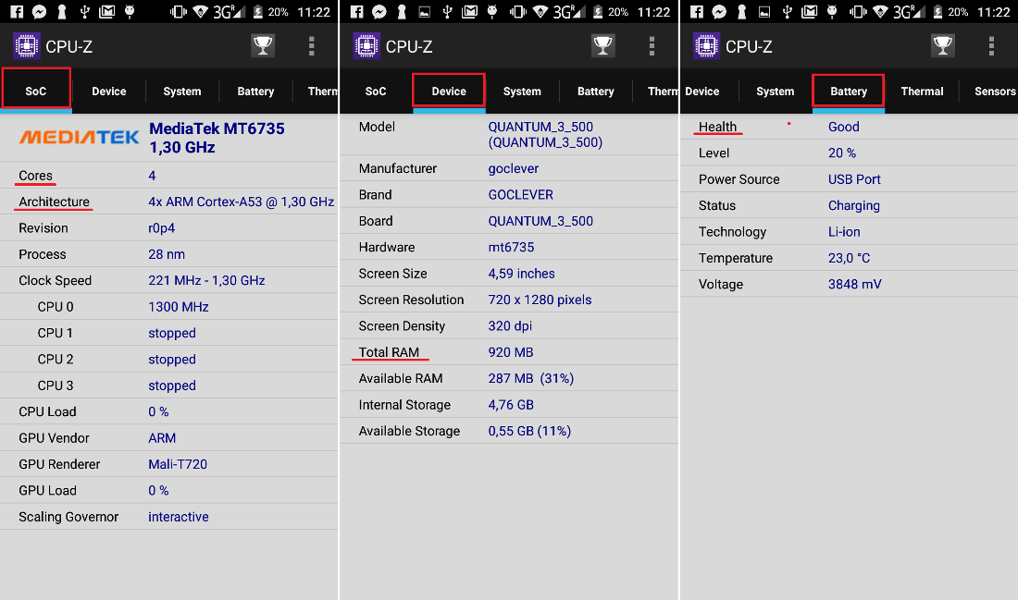The width and height of the screenshot is (1018, 600).
Task: Click the 'GOCLEVER' brand value
Action: [x=521, y=194]
